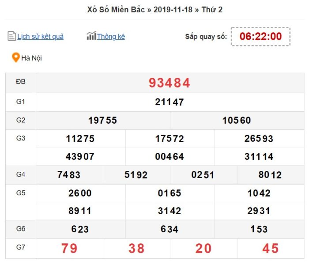Click the G2 result 10560
The width and height of the screenshot is (309, 265).
coord(237,121)
